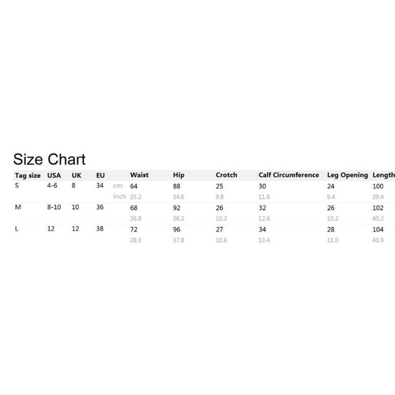Select the EU column header
The image size is (395, 395).
coord(101,175)
